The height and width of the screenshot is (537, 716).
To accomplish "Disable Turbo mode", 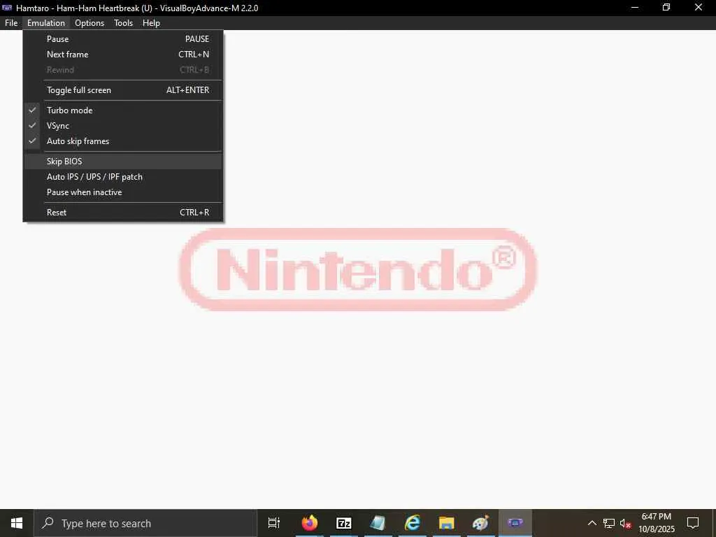I will (123, 110).
